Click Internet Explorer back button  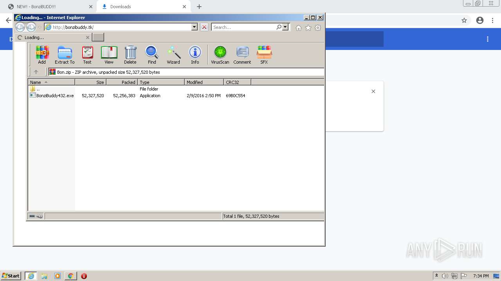coord(20,27)
